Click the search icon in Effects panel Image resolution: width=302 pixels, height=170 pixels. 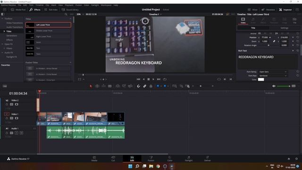66,14
